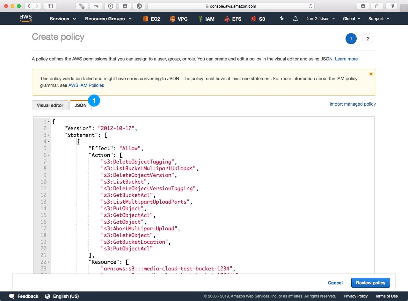Open EC2 shortcut in nav bar

(151, 19)
